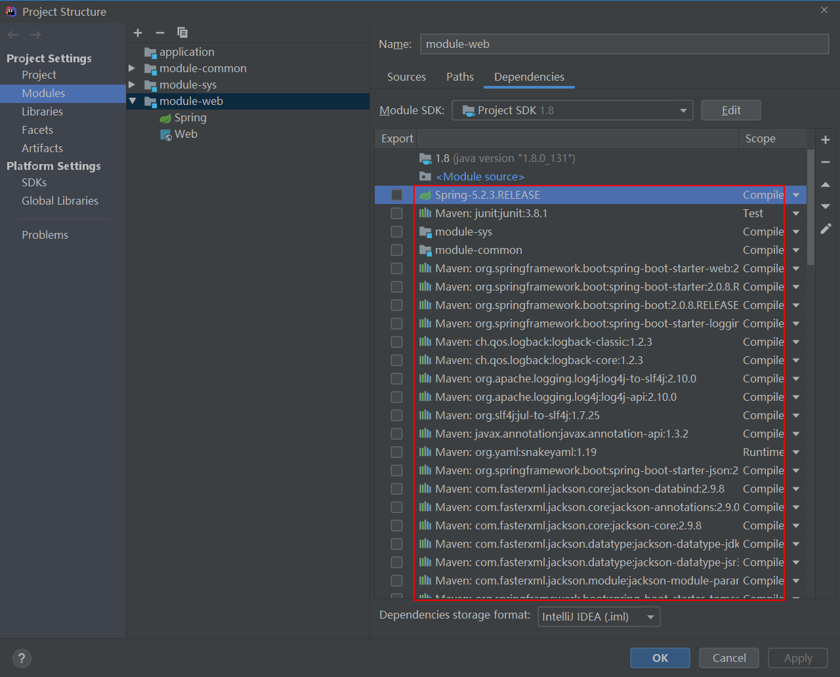Toggle export for jackson-databind:2.9.8

396,489
